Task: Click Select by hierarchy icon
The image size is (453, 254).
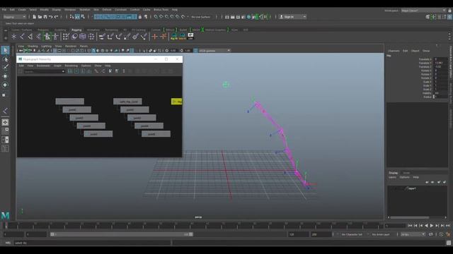Action: click(x=72, y=17)
